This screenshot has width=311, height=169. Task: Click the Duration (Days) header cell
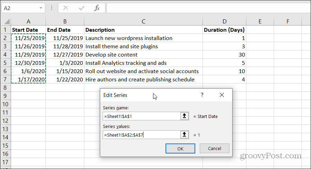(x=224, y=30)
